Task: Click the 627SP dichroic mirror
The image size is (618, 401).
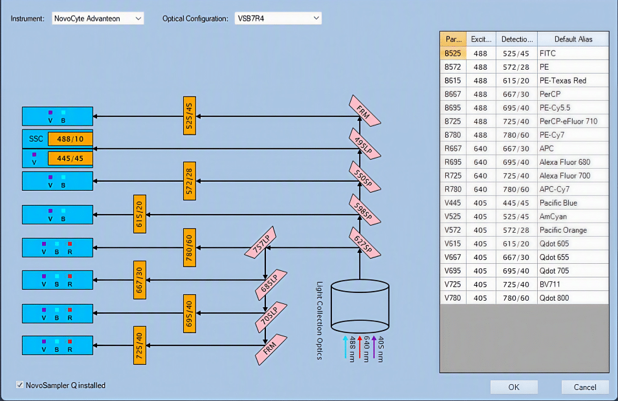Action: (365, 243)
